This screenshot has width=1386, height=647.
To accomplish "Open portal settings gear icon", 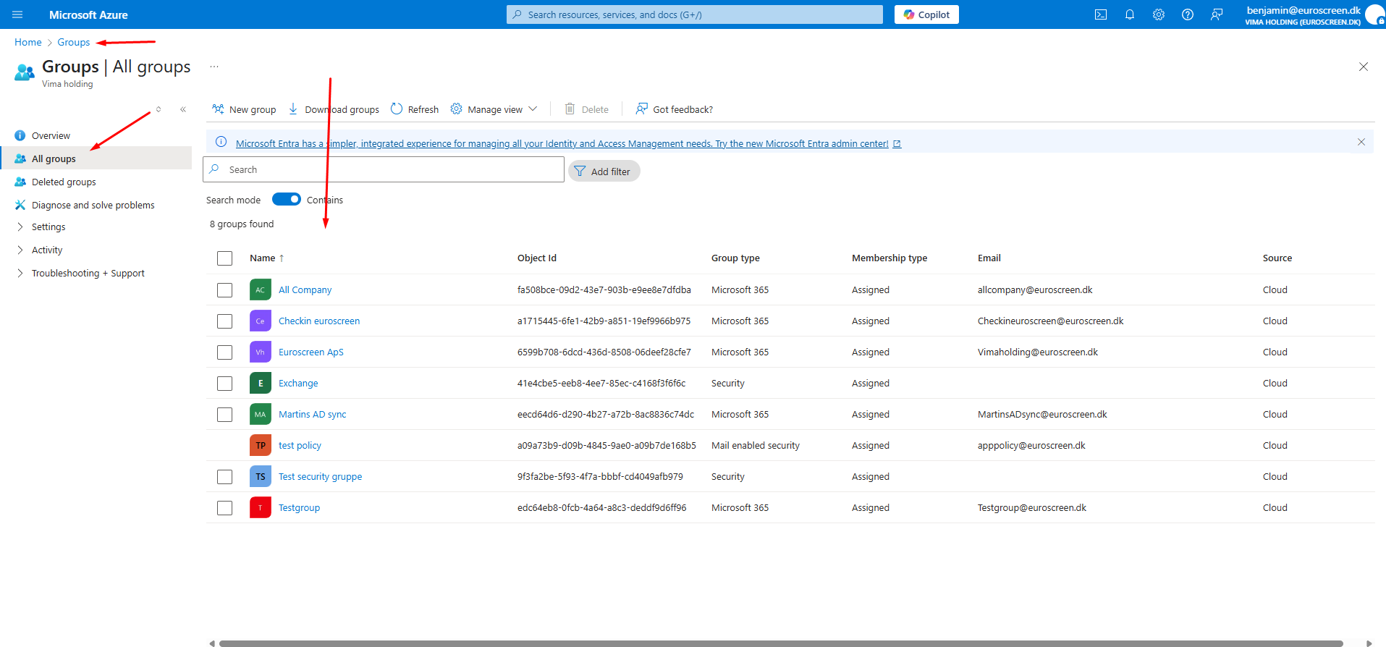I will pos(1159,14).
